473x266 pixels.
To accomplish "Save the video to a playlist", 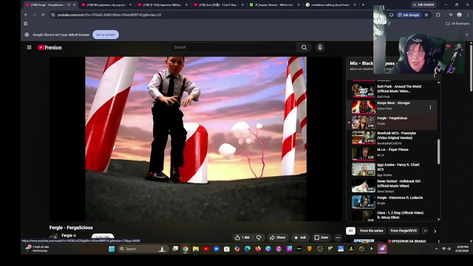I will point(321,238).
